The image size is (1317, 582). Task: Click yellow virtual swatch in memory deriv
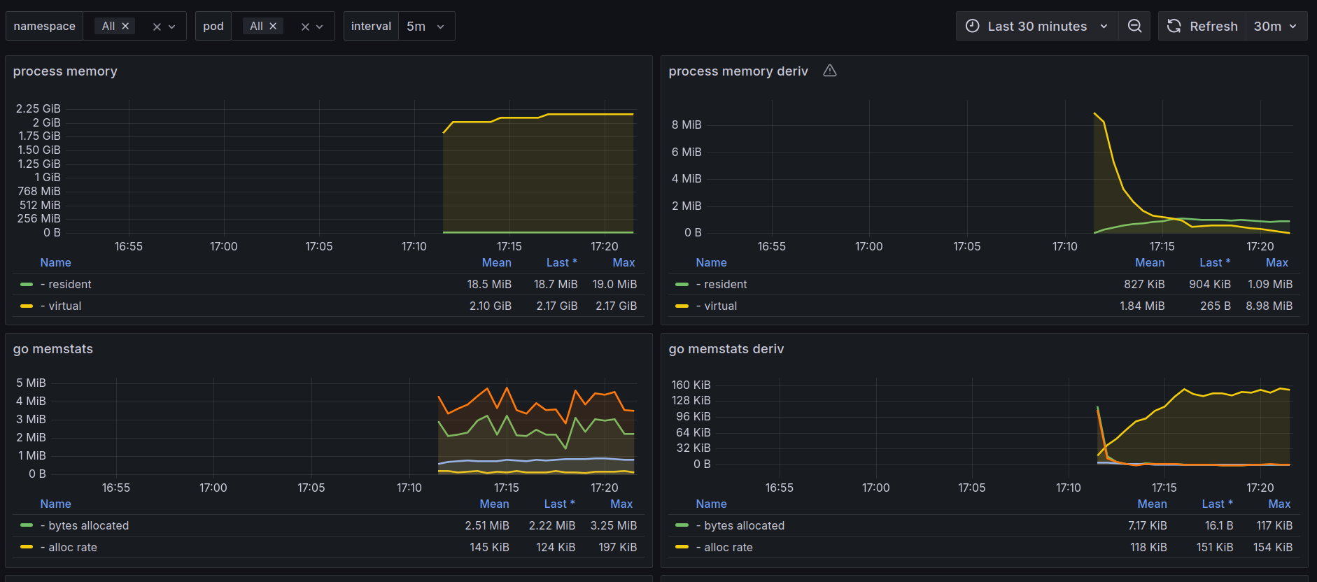click(x=682, y=306)
